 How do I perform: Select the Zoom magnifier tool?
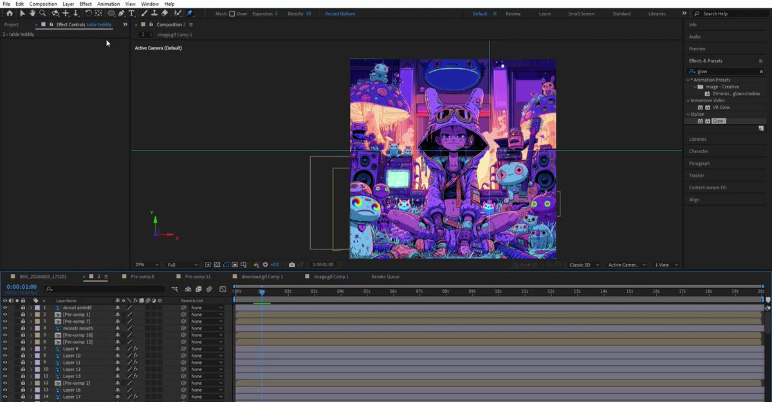(42, 13)
